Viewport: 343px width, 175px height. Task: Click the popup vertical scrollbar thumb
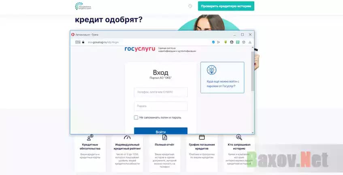click(252, 71)
